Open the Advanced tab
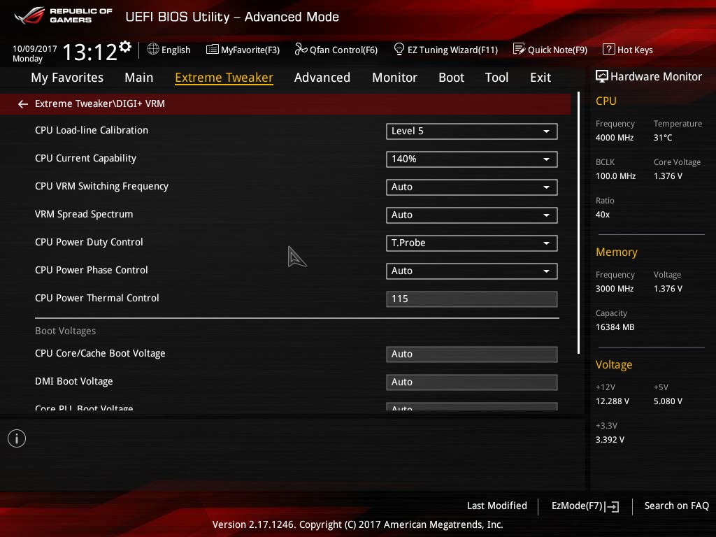The height and width of the screenshot is (537, 716). point(322,78)
